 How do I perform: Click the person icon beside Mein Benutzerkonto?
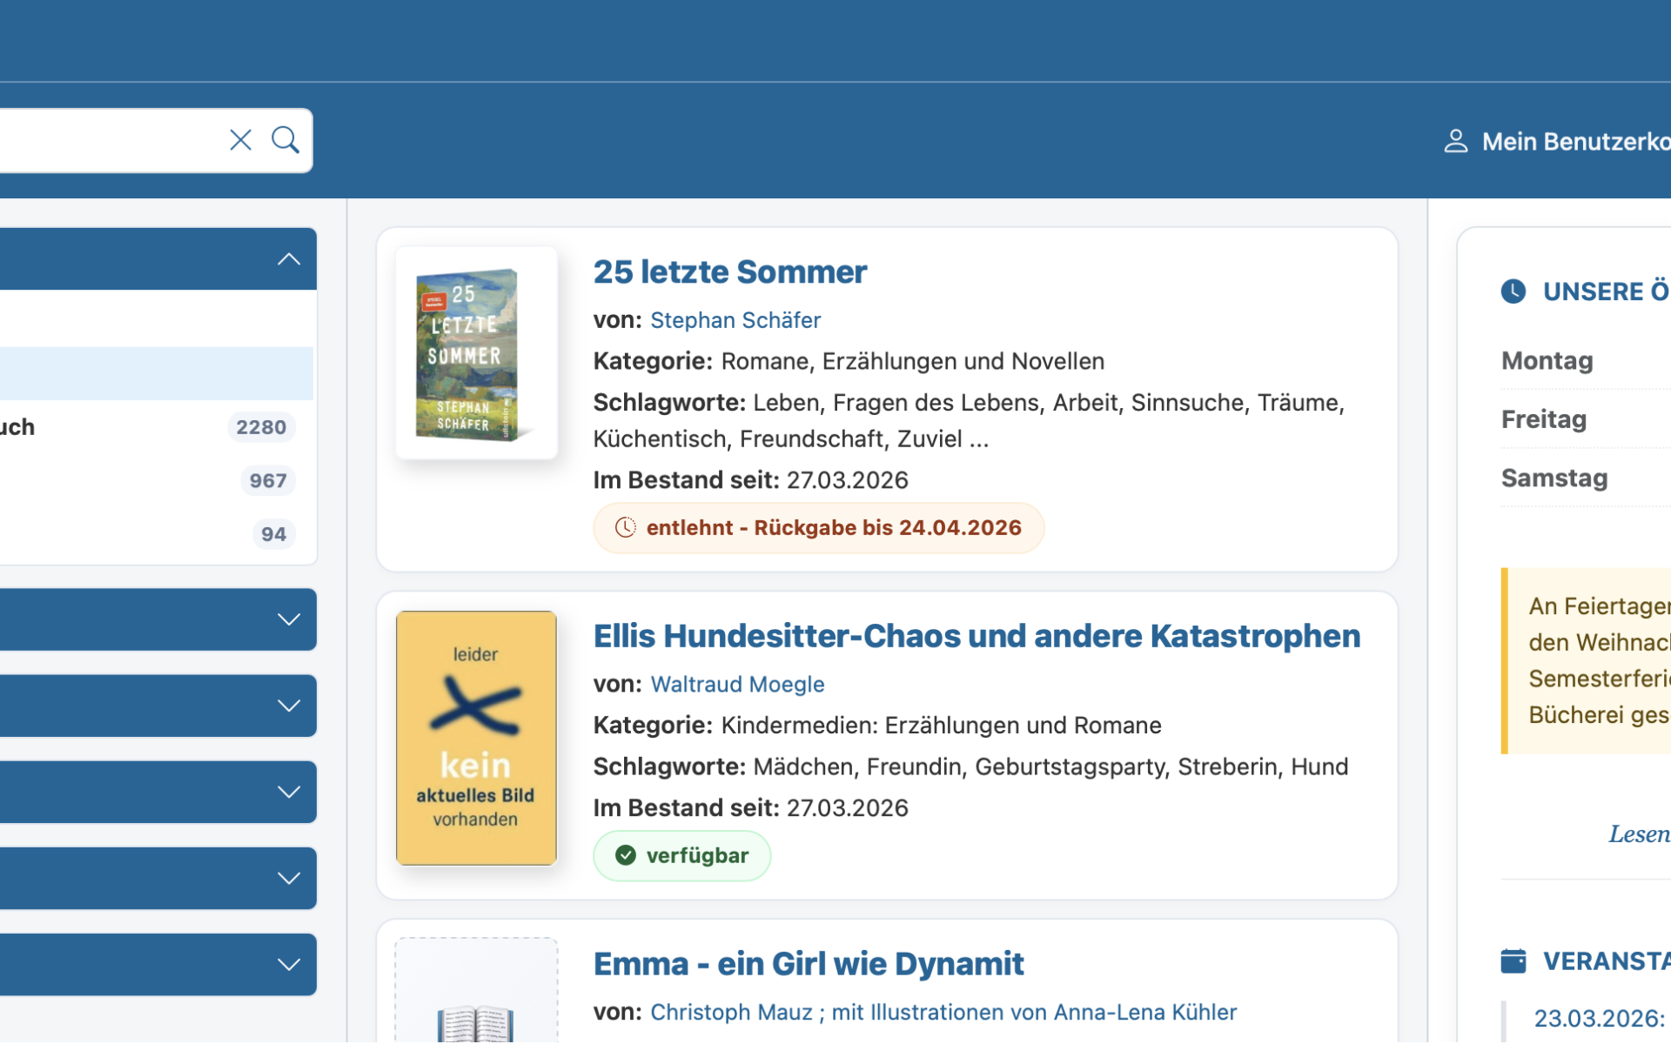(1457, 141)
